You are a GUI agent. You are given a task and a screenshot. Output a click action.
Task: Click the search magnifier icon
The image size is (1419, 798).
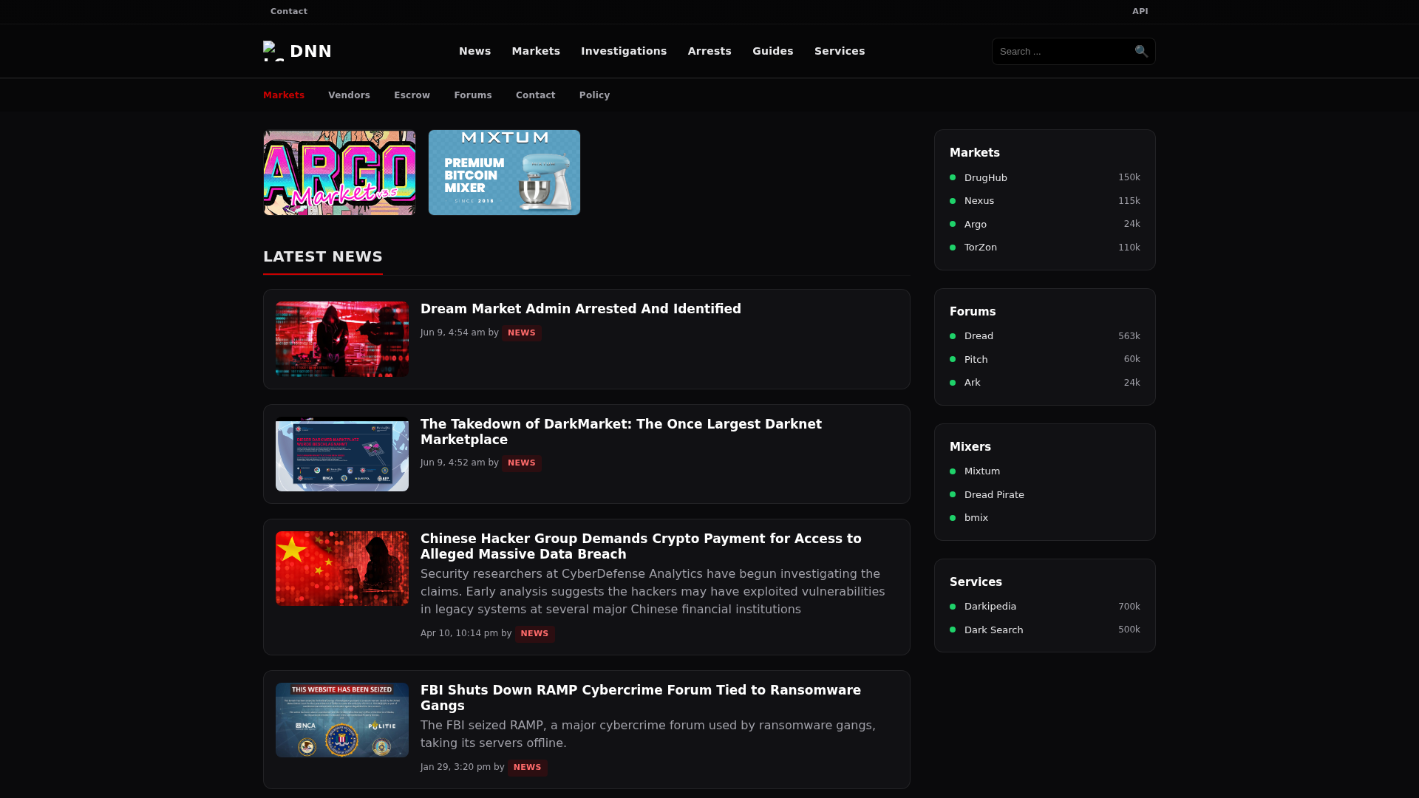(x=1141, y=51)
